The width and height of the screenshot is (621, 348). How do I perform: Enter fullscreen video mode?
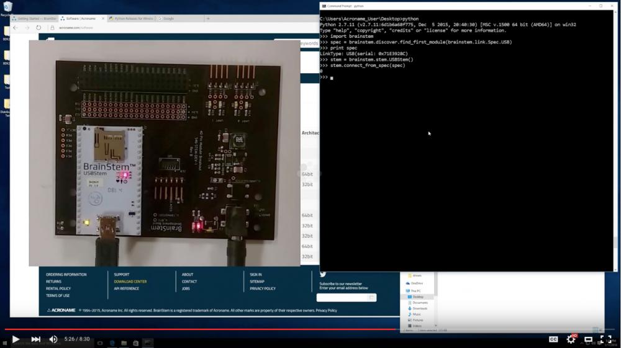[x=605, y=339]
